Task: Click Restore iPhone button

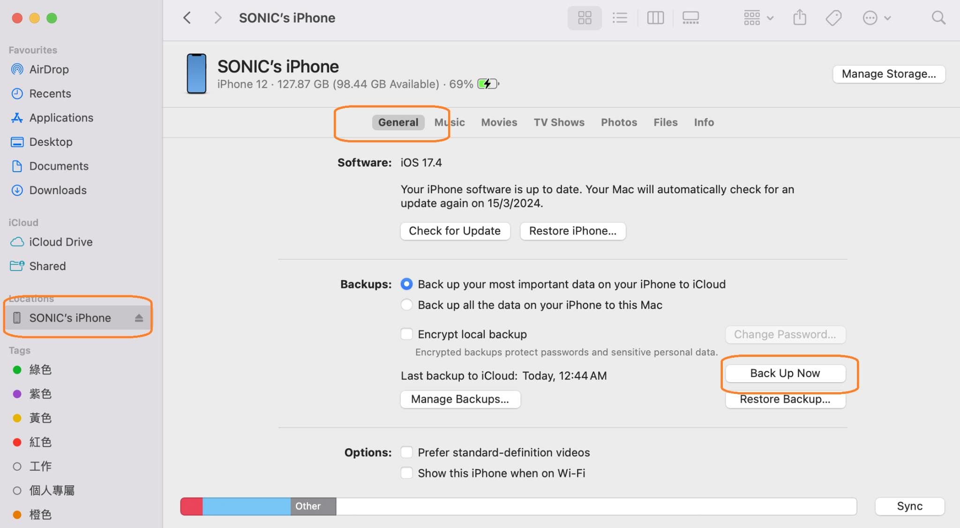Action: (x=572, y=231)
